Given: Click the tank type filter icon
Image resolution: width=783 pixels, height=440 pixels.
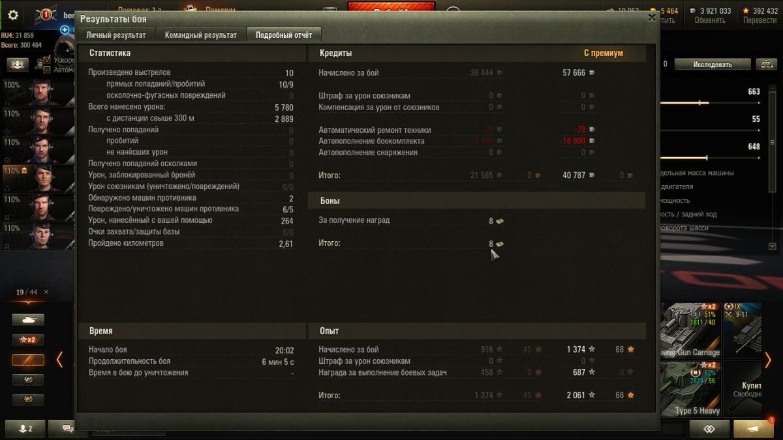Looking at the screenshot, I should point(28,320).
